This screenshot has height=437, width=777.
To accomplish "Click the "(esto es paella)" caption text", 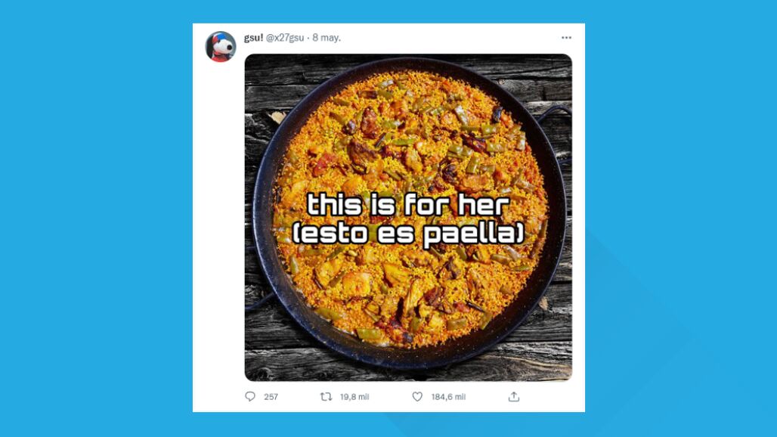I will (x=408, y=233).
